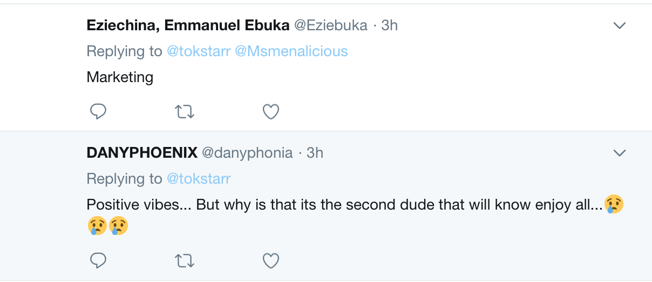Click @tokstarr mention in DANYPHOENIX's tweet
Image resolution: width=652 pixels, height=282 pixels.
199,179
